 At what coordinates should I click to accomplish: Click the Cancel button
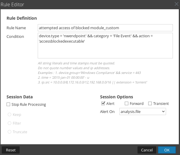[x=147, y=150]
